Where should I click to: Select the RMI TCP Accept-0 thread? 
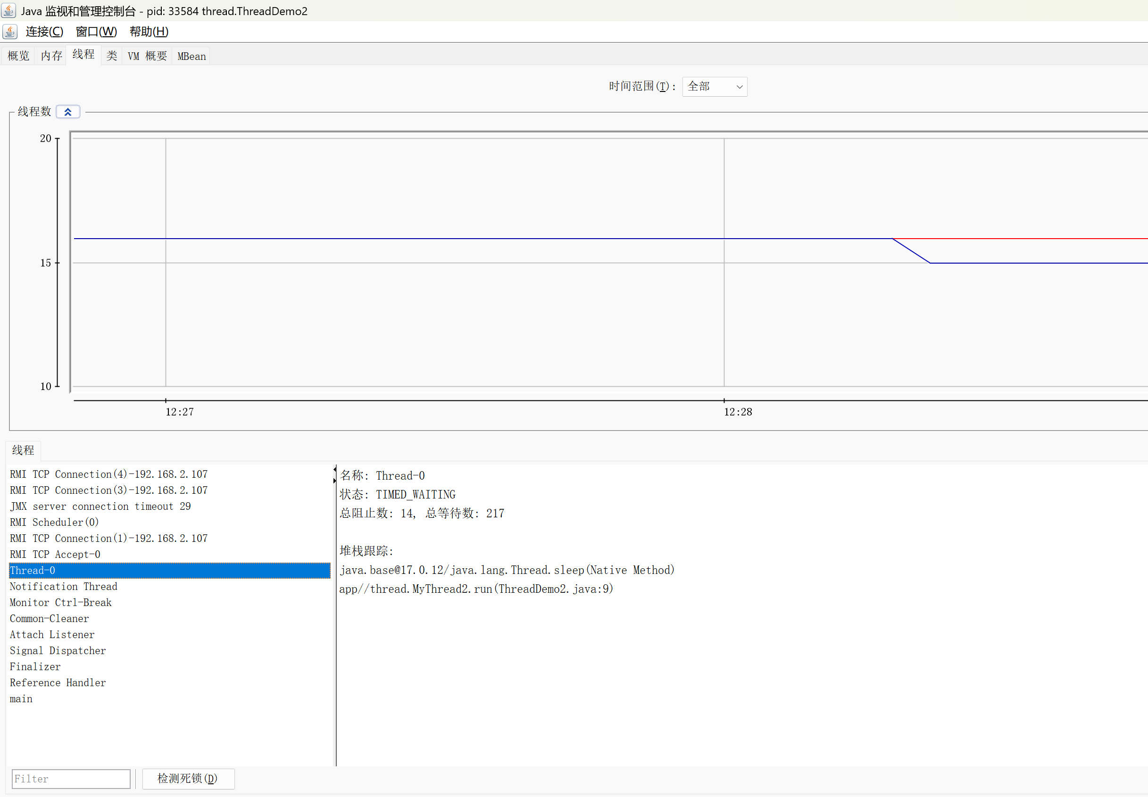[169, 554]
